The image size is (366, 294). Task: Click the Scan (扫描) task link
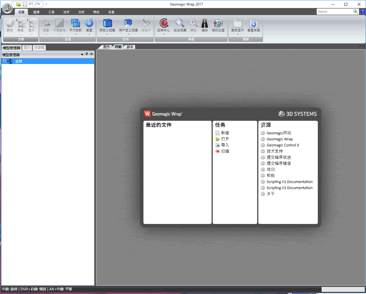[225, 151]
